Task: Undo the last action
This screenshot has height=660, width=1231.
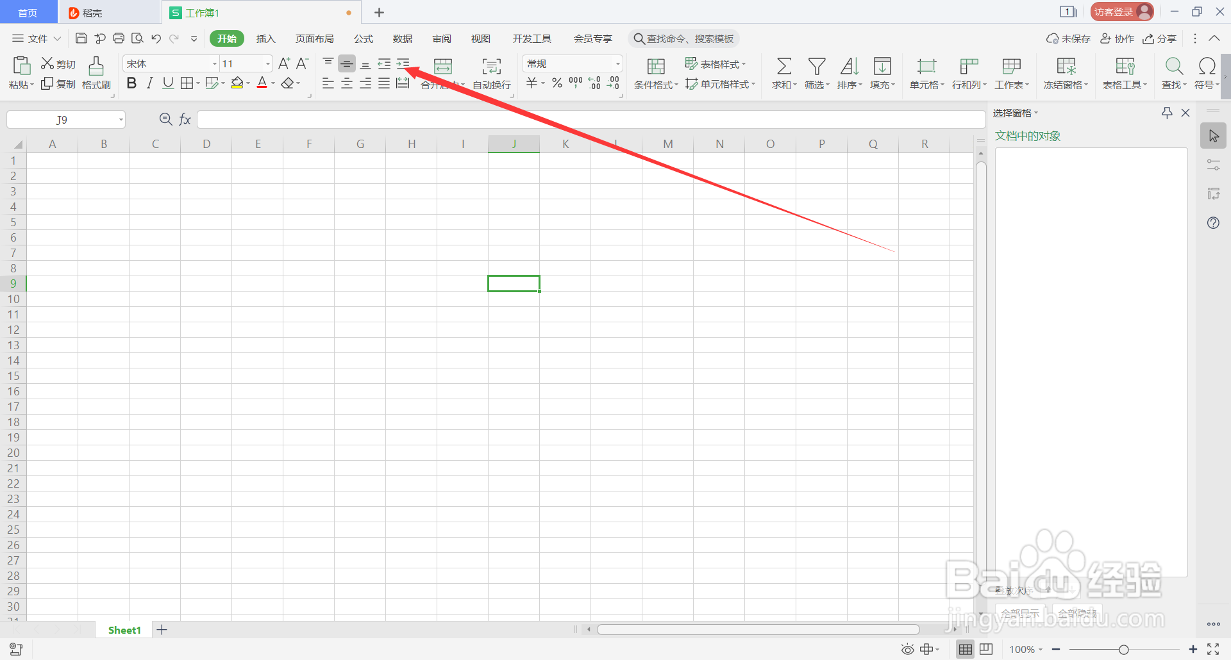Action: tap(156, 38)
